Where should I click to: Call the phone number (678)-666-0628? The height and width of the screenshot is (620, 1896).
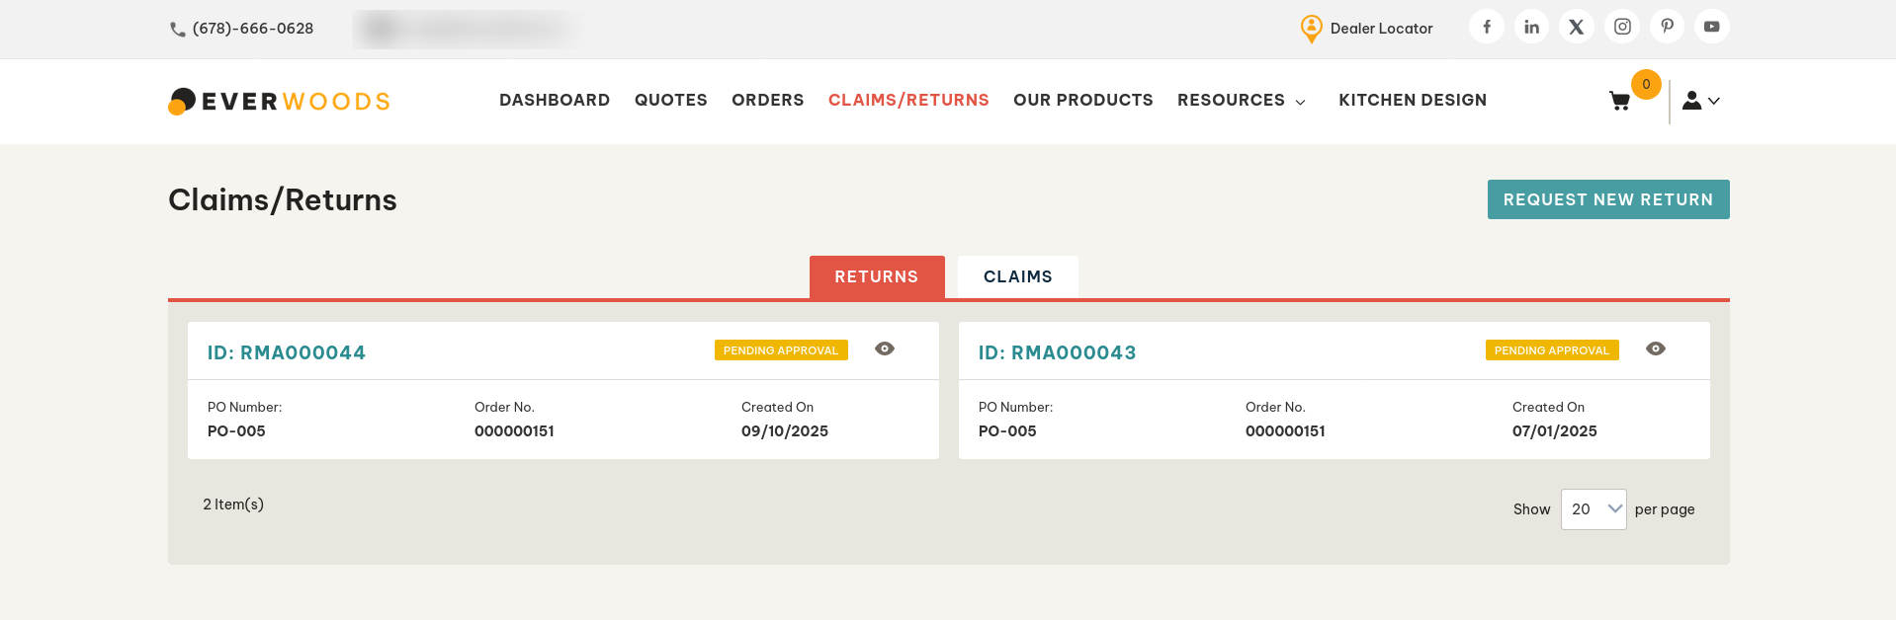(x=252, y=29)
